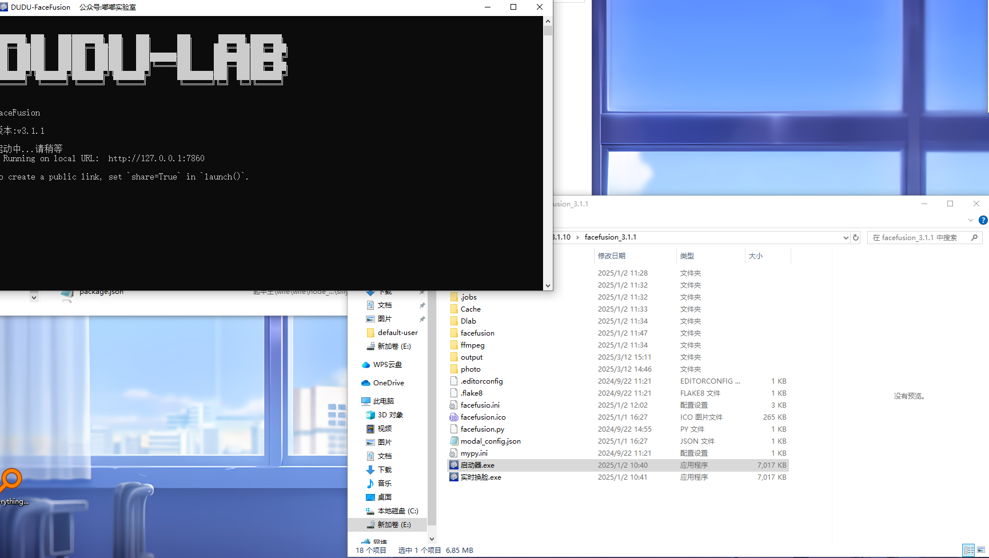This screenshot has width=989, height=558.
Task: Click the Explorer help question mark icon
Action: coord(983,220)
